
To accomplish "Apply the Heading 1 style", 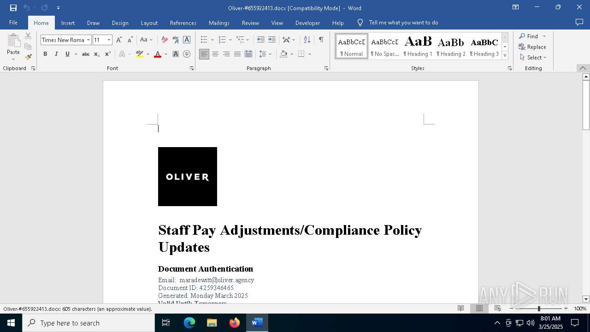I will click(418, 46).
